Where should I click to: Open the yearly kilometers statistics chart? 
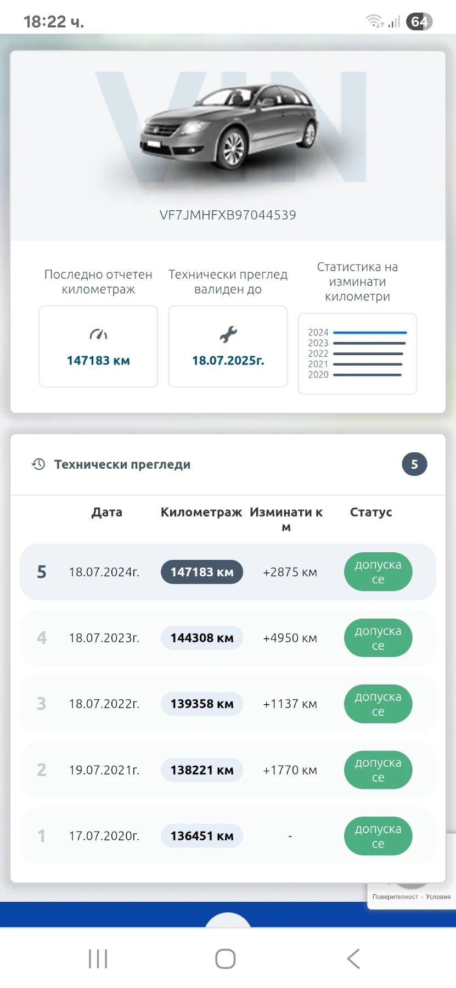pyautogui.click(x=357, y=353)
